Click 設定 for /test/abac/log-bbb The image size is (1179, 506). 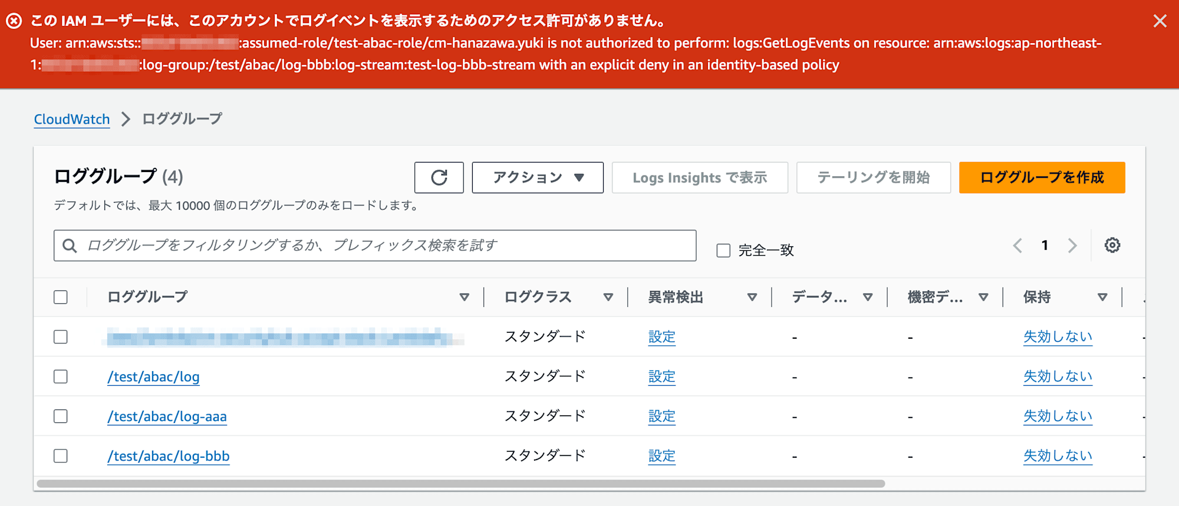point(661,456)
